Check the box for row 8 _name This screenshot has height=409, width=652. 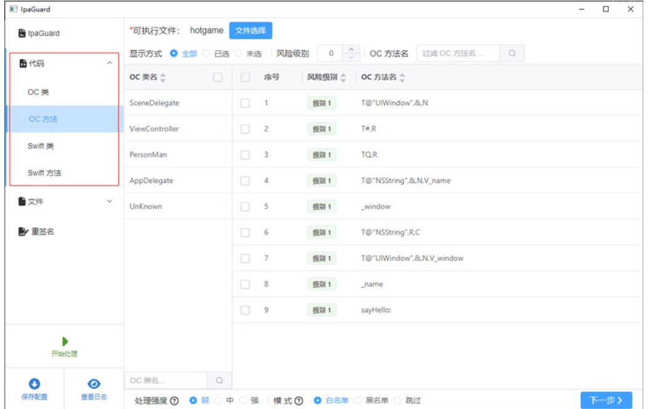pyautogui.click(x=245, y=285)
